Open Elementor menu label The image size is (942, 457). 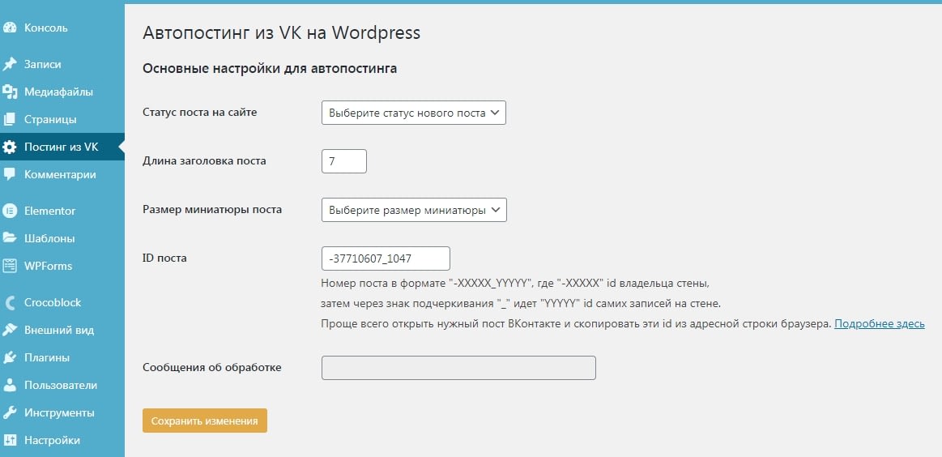pos(50,211)
